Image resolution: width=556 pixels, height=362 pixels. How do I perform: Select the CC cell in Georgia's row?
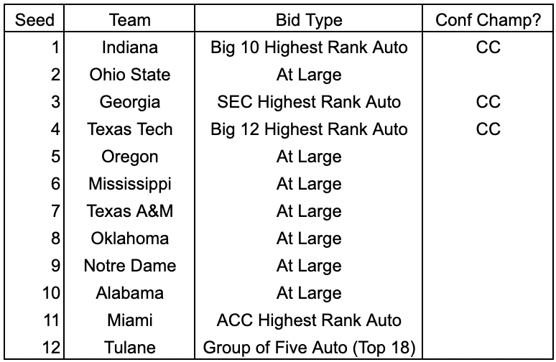[488, 102]
